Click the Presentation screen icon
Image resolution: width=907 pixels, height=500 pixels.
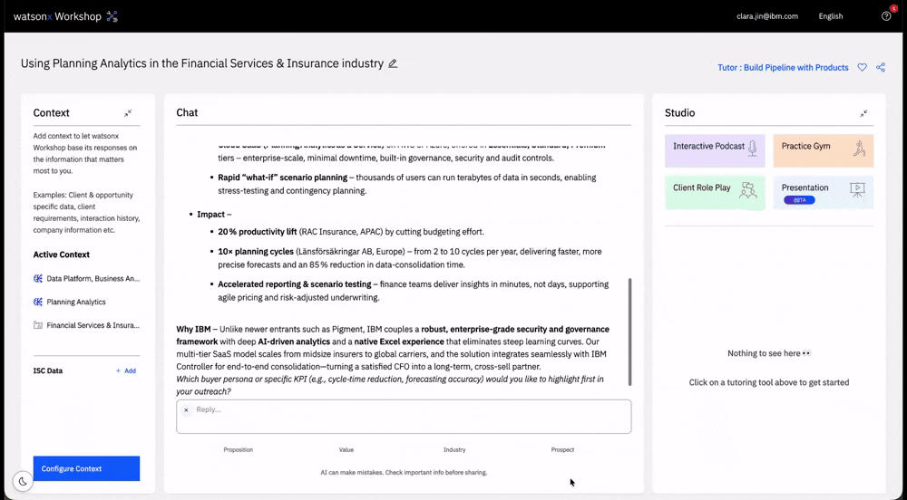[857, 189]
